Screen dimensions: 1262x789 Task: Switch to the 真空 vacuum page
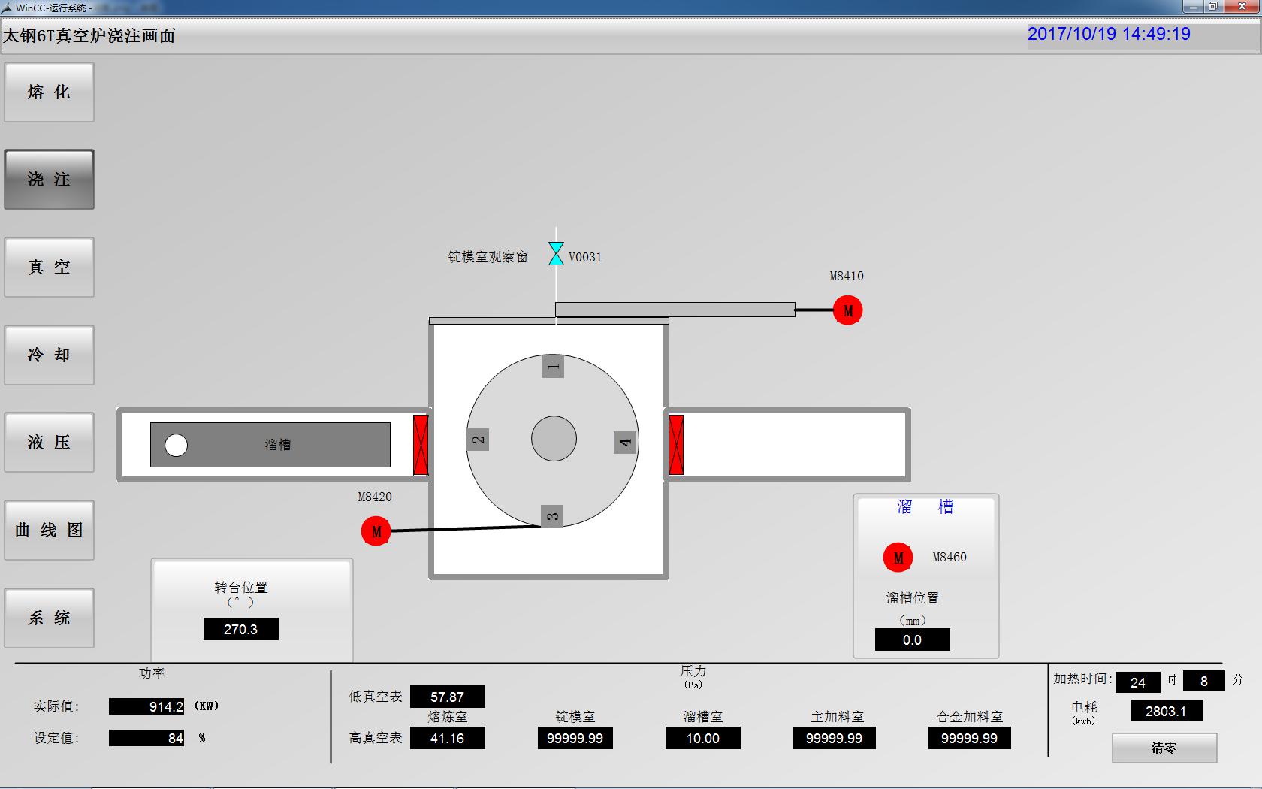point(50,268)
